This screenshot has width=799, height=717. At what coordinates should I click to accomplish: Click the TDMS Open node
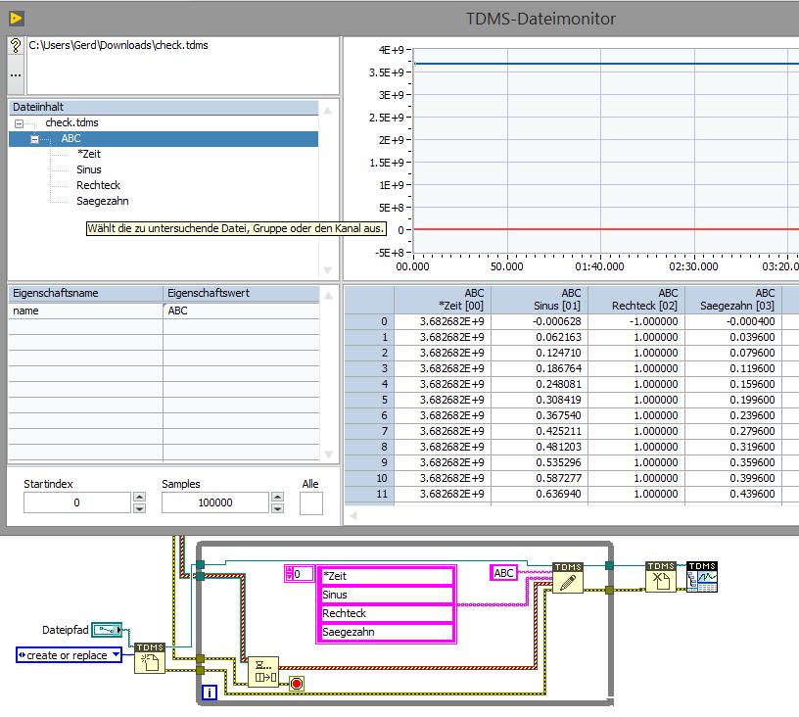(x=150, y=657)
